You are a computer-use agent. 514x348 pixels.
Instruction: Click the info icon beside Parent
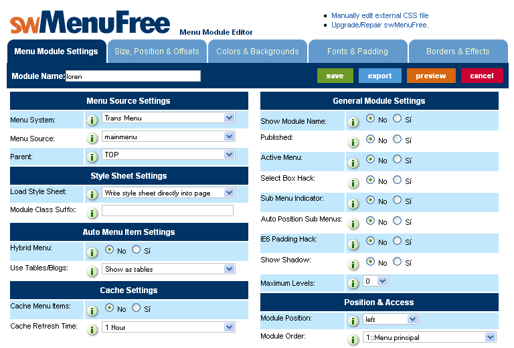pyautogui.click(x=92, y=157)
